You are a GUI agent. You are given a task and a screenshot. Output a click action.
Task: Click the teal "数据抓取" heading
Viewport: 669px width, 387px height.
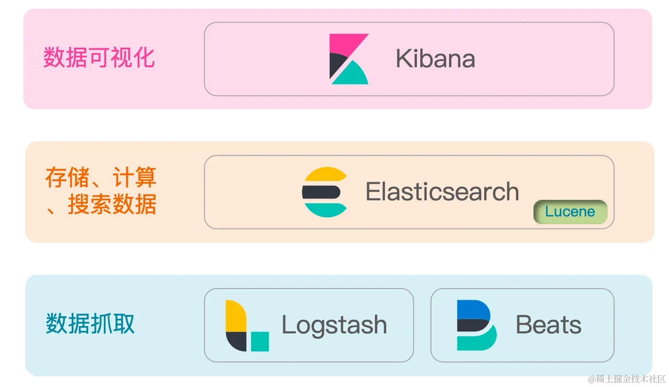coord(90,324)
